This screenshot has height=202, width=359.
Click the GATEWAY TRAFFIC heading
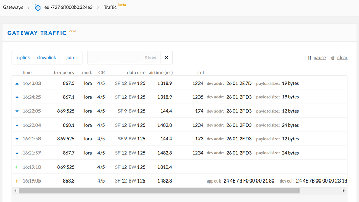click(36, 33)
